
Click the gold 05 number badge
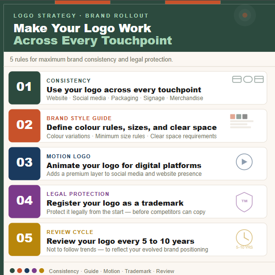(24, 239)
